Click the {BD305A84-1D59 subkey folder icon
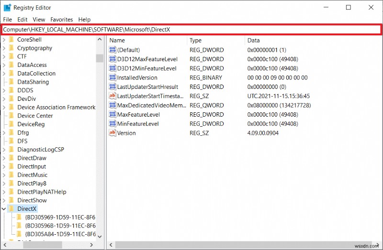383x250 pixels. tap(19, 234)
